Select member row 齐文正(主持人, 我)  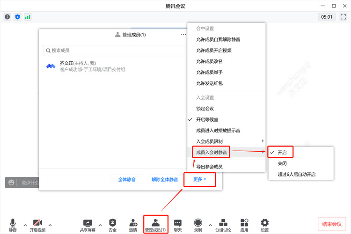coord(113,66)
